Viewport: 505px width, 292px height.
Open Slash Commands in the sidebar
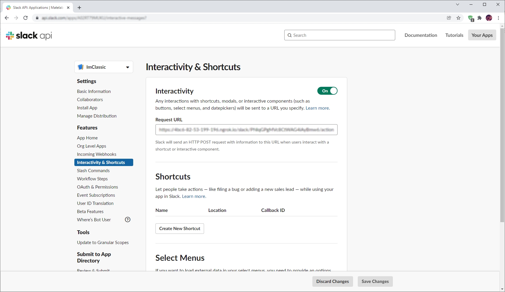(93, 171)
